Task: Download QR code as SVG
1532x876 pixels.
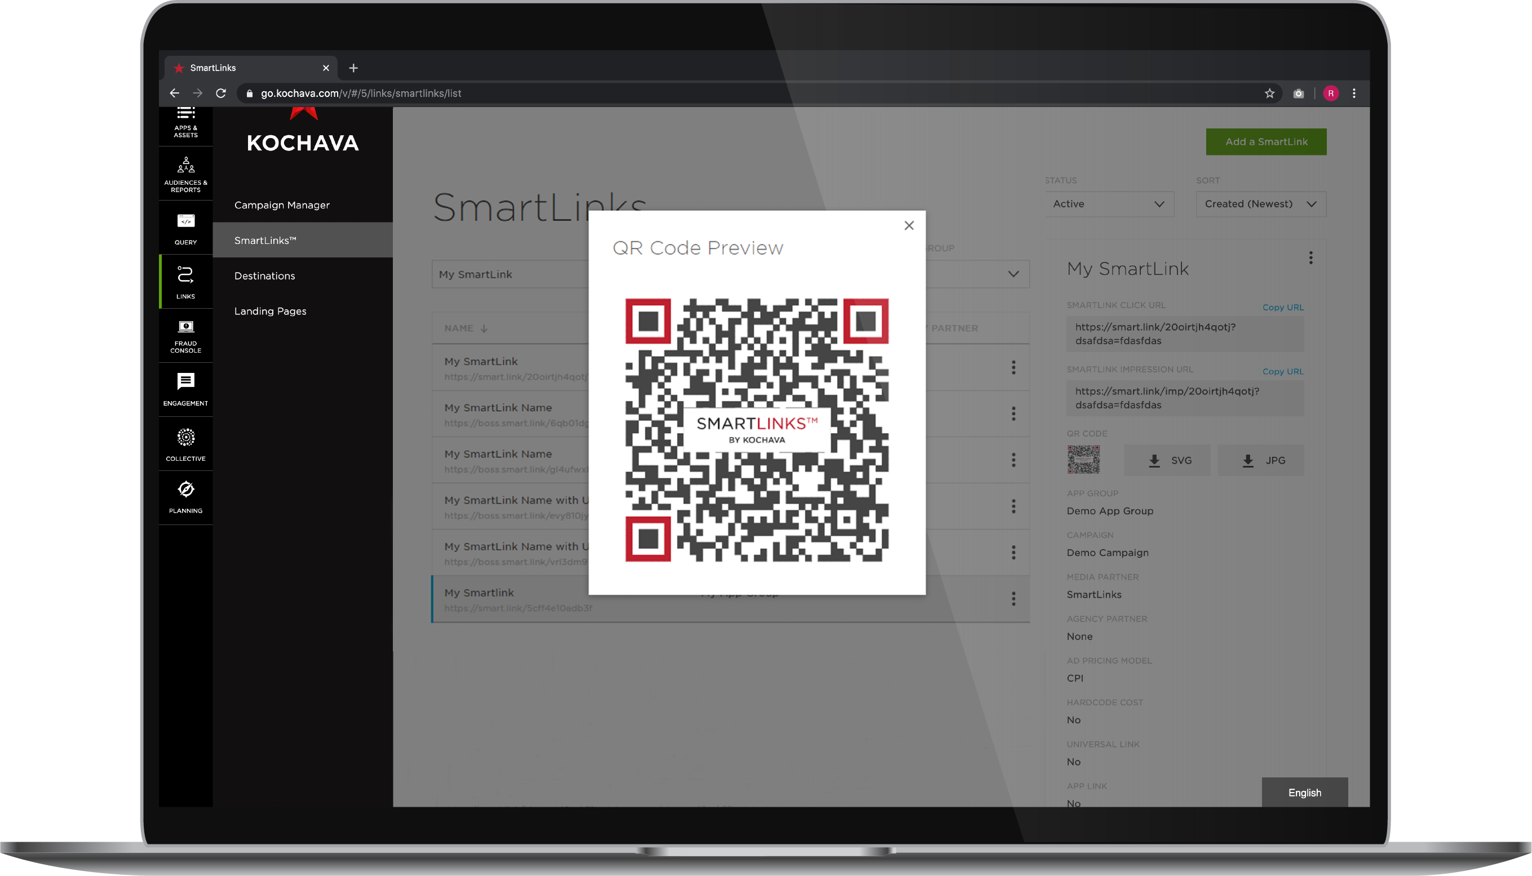Action: point(1167,461)
